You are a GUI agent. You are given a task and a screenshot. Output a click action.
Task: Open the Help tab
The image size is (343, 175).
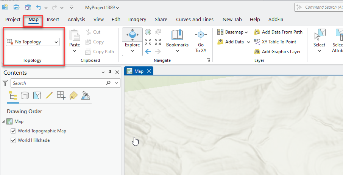point(255,19)
